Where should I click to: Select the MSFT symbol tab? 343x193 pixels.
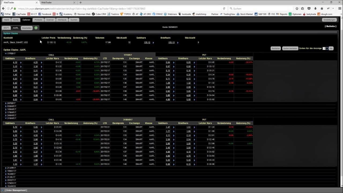click(6, 28)
